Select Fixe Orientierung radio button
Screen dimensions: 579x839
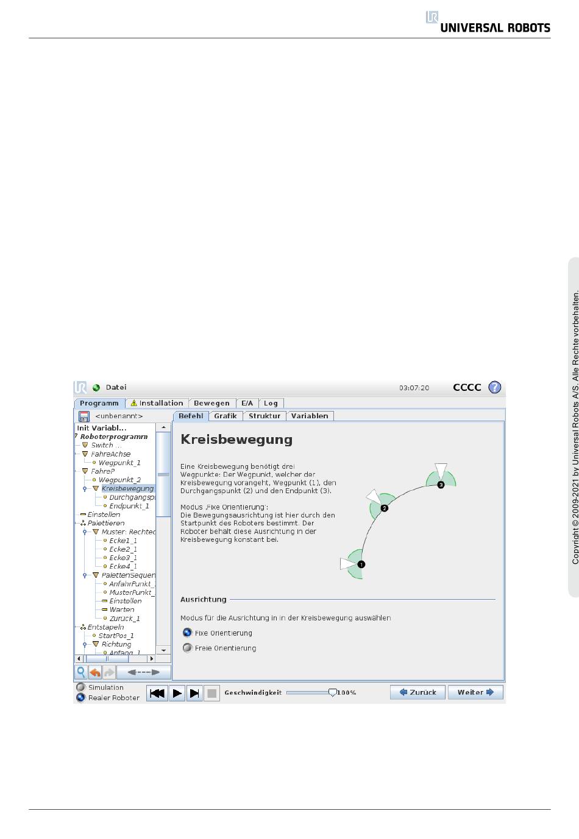point(188,633)
